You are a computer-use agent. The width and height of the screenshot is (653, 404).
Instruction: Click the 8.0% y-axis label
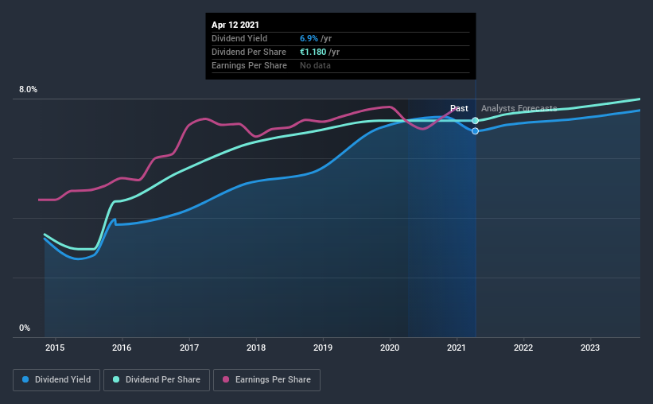pos(28,90)
